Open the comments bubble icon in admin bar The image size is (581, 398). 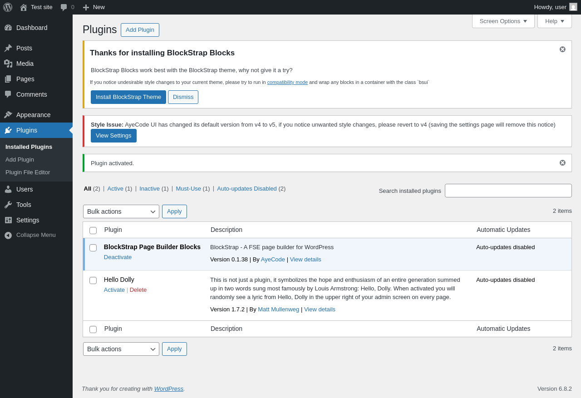[x=64, y=7]
